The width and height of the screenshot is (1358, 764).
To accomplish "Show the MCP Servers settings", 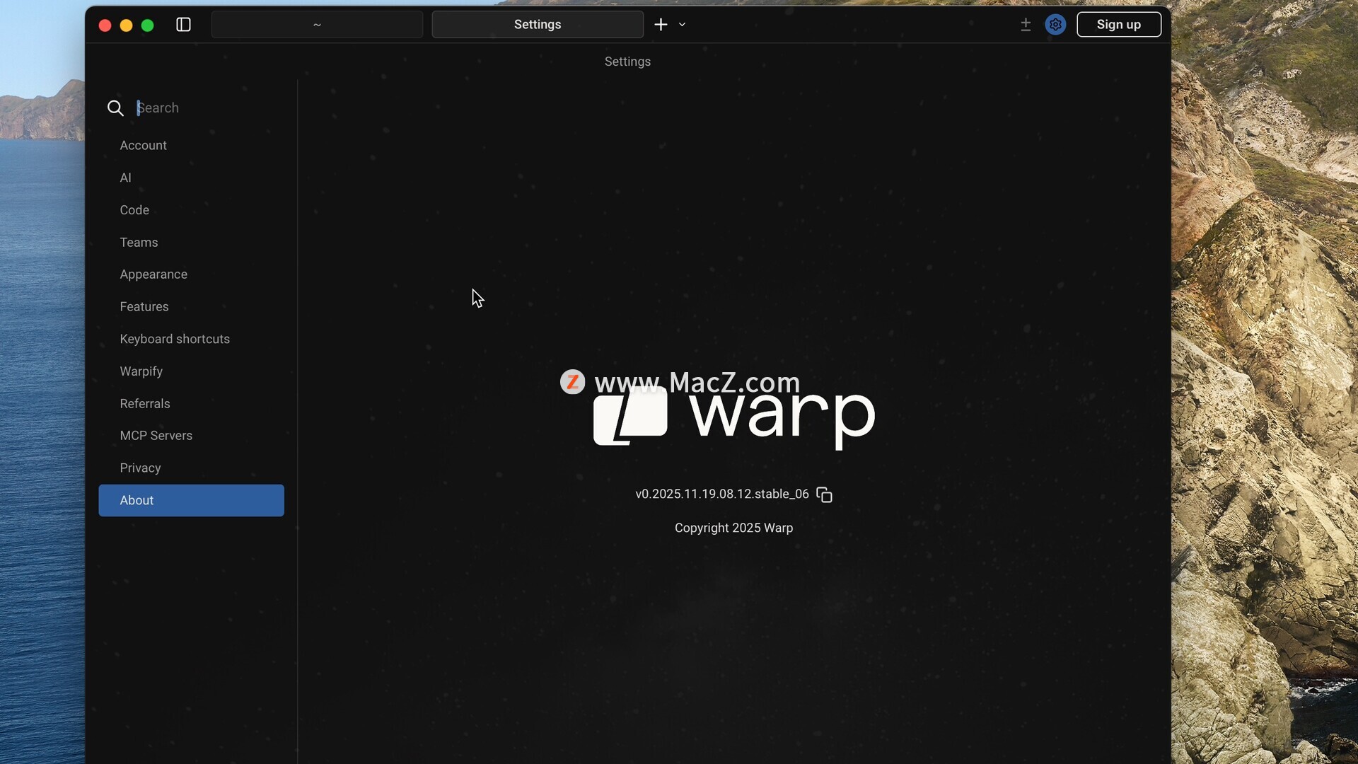I will [156, 436].
